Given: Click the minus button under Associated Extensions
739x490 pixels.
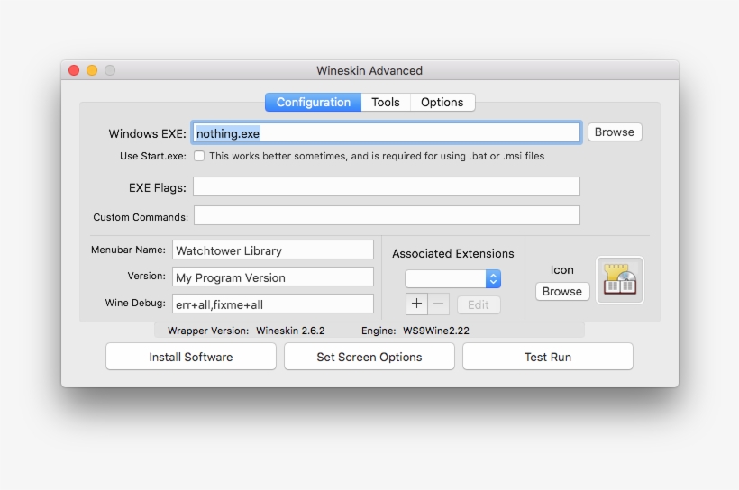Looking at the screenshot, I should point(438,304).
